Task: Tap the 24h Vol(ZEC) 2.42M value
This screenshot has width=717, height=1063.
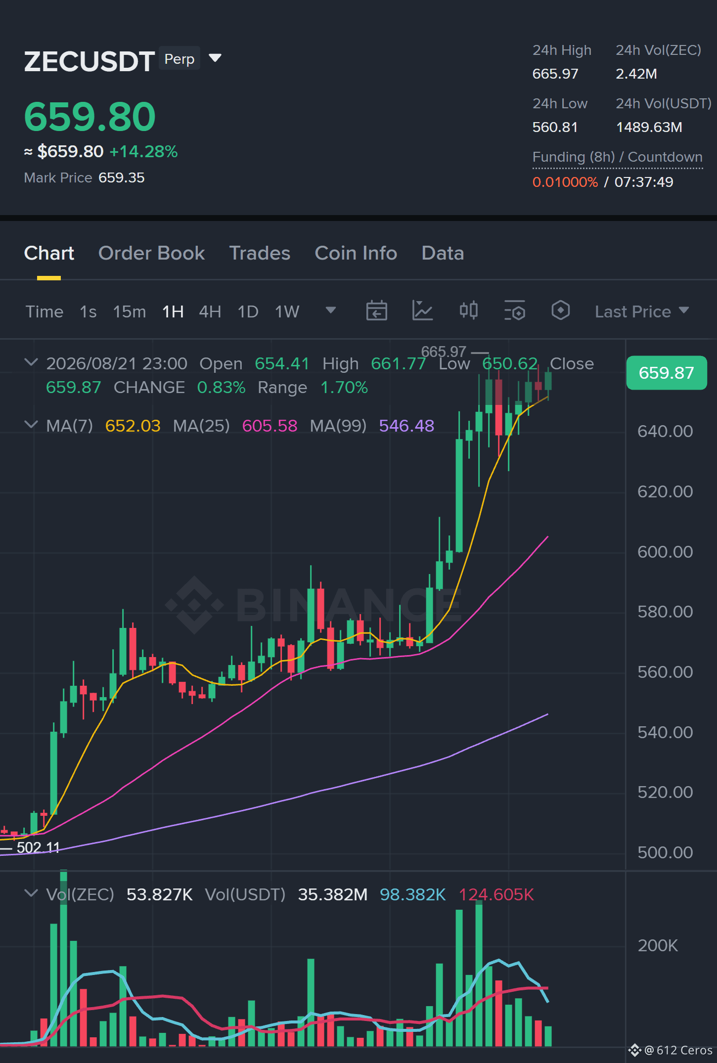Action: (636, 74)
